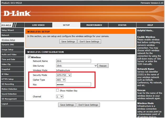Screen dimensions: 165x118
Task: Select Motion Detection in the sidebar
Action: click(x=9, y=89)
